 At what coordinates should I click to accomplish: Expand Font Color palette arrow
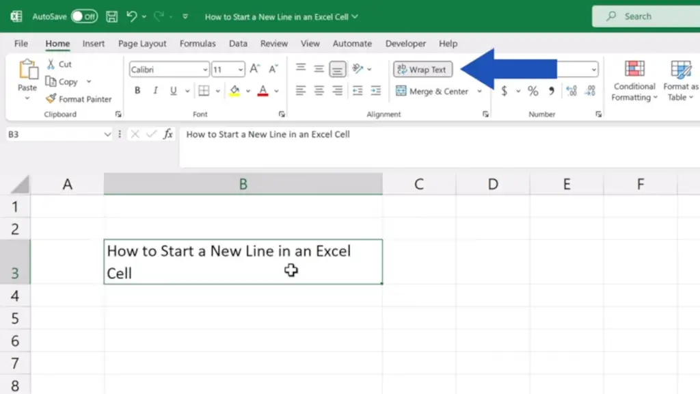276,91
